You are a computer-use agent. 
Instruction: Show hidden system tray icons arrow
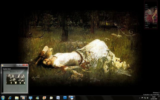tap(139, 98)
